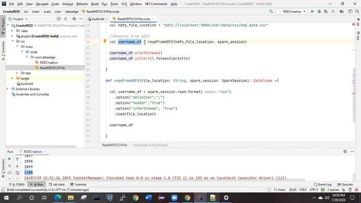
Task: Click the UTF-8 encoding selector
Action: pyautogui.click(x=314, y=190)
